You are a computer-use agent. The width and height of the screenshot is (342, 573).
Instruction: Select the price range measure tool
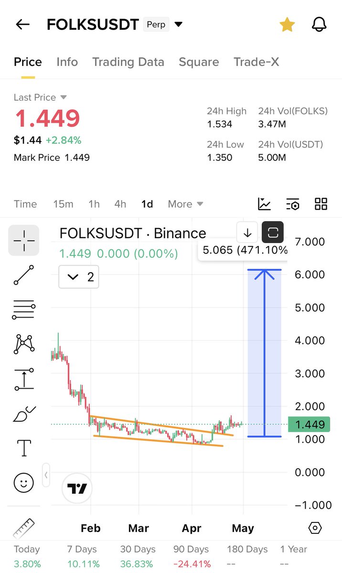point(24,379)
